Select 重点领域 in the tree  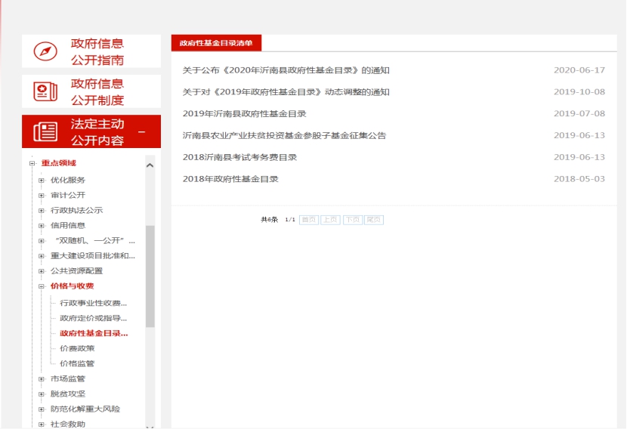[x=59, y=162]
